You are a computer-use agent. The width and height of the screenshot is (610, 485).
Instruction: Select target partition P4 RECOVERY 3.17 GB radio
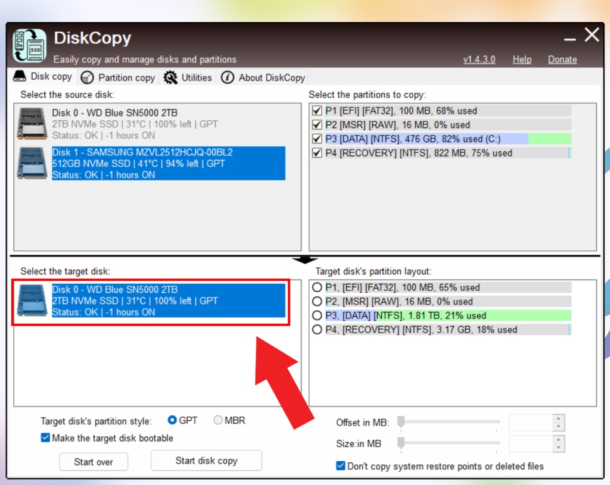pyautogui.click(x=317, y=330)
